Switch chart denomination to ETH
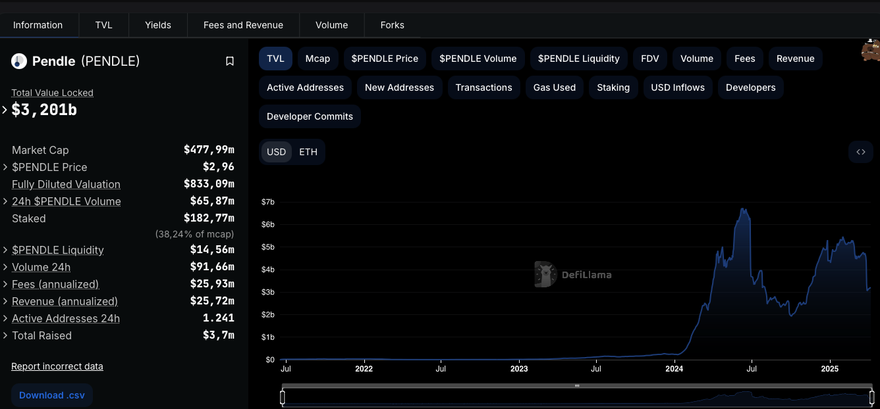The height and width of the screenshot is (409, 880). click(308, 152)
